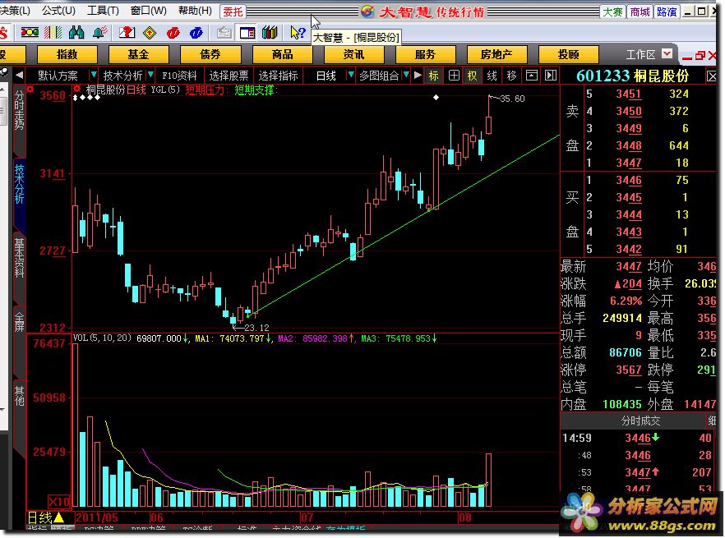Click the alarm bell alert icon
Image resolution: width=725 pixels, height=538 pixels.
tap(100, 33)
